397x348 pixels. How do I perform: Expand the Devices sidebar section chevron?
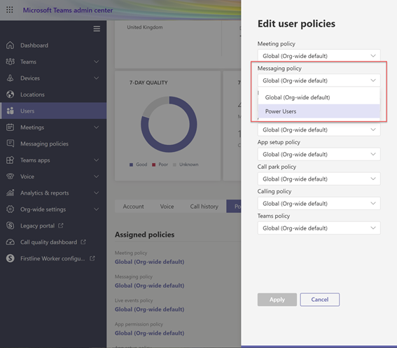pyautogui.click(x=96, y=78)
